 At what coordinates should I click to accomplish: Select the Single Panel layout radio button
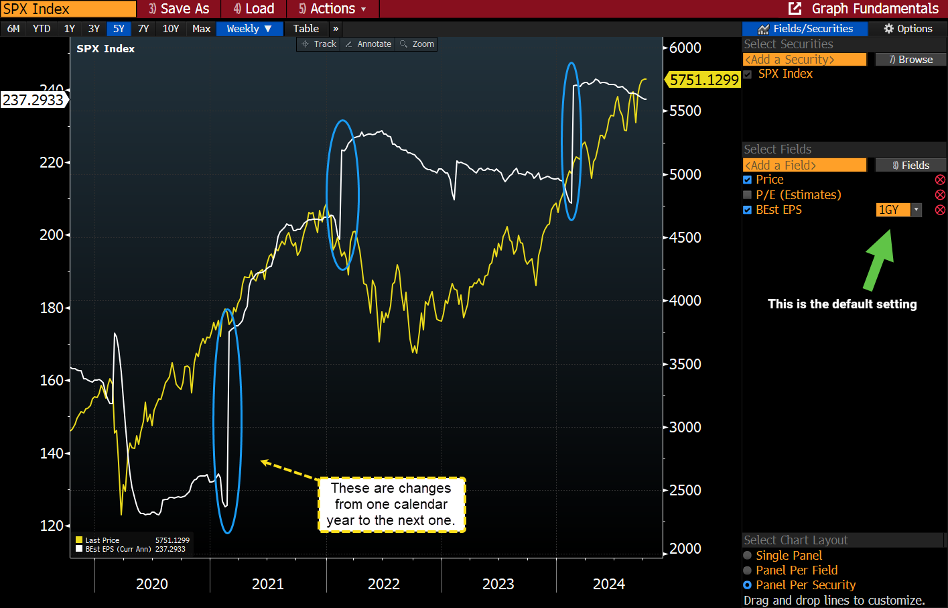point(748,555)
